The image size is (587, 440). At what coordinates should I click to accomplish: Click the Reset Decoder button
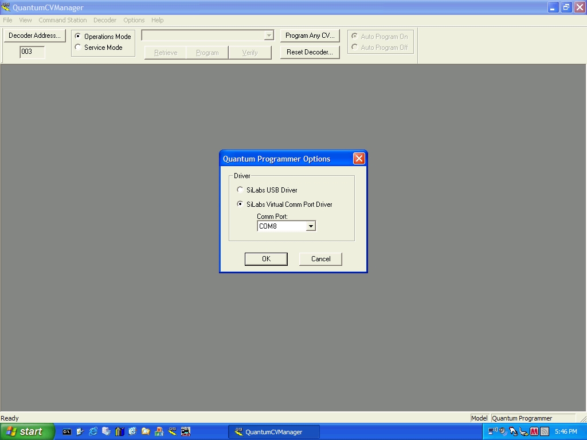point(310,52)
